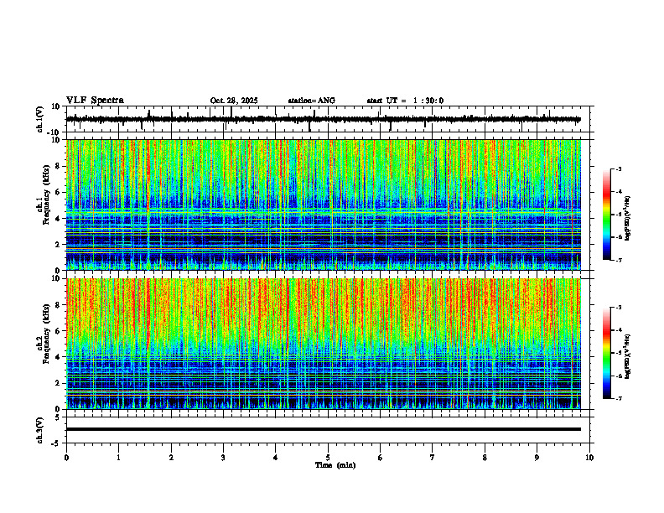Click the '4' kHz tick on ch.2 spectrogram
Viewport: 664px width, 513px height.
coord(58,357)
